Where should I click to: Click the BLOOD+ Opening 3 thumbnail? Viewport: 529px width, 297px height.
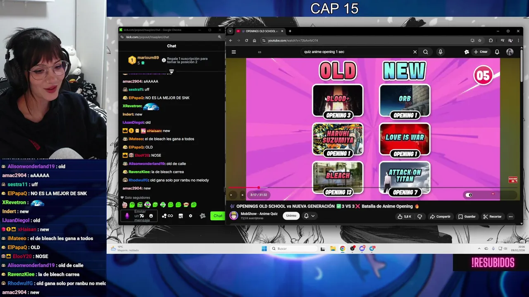(x=338, y=101)
